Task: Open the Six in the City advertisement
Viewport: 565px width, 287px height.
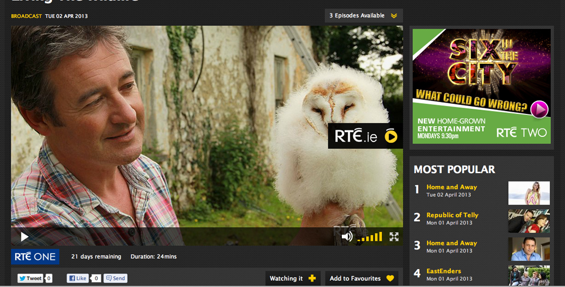Action: 481,86
